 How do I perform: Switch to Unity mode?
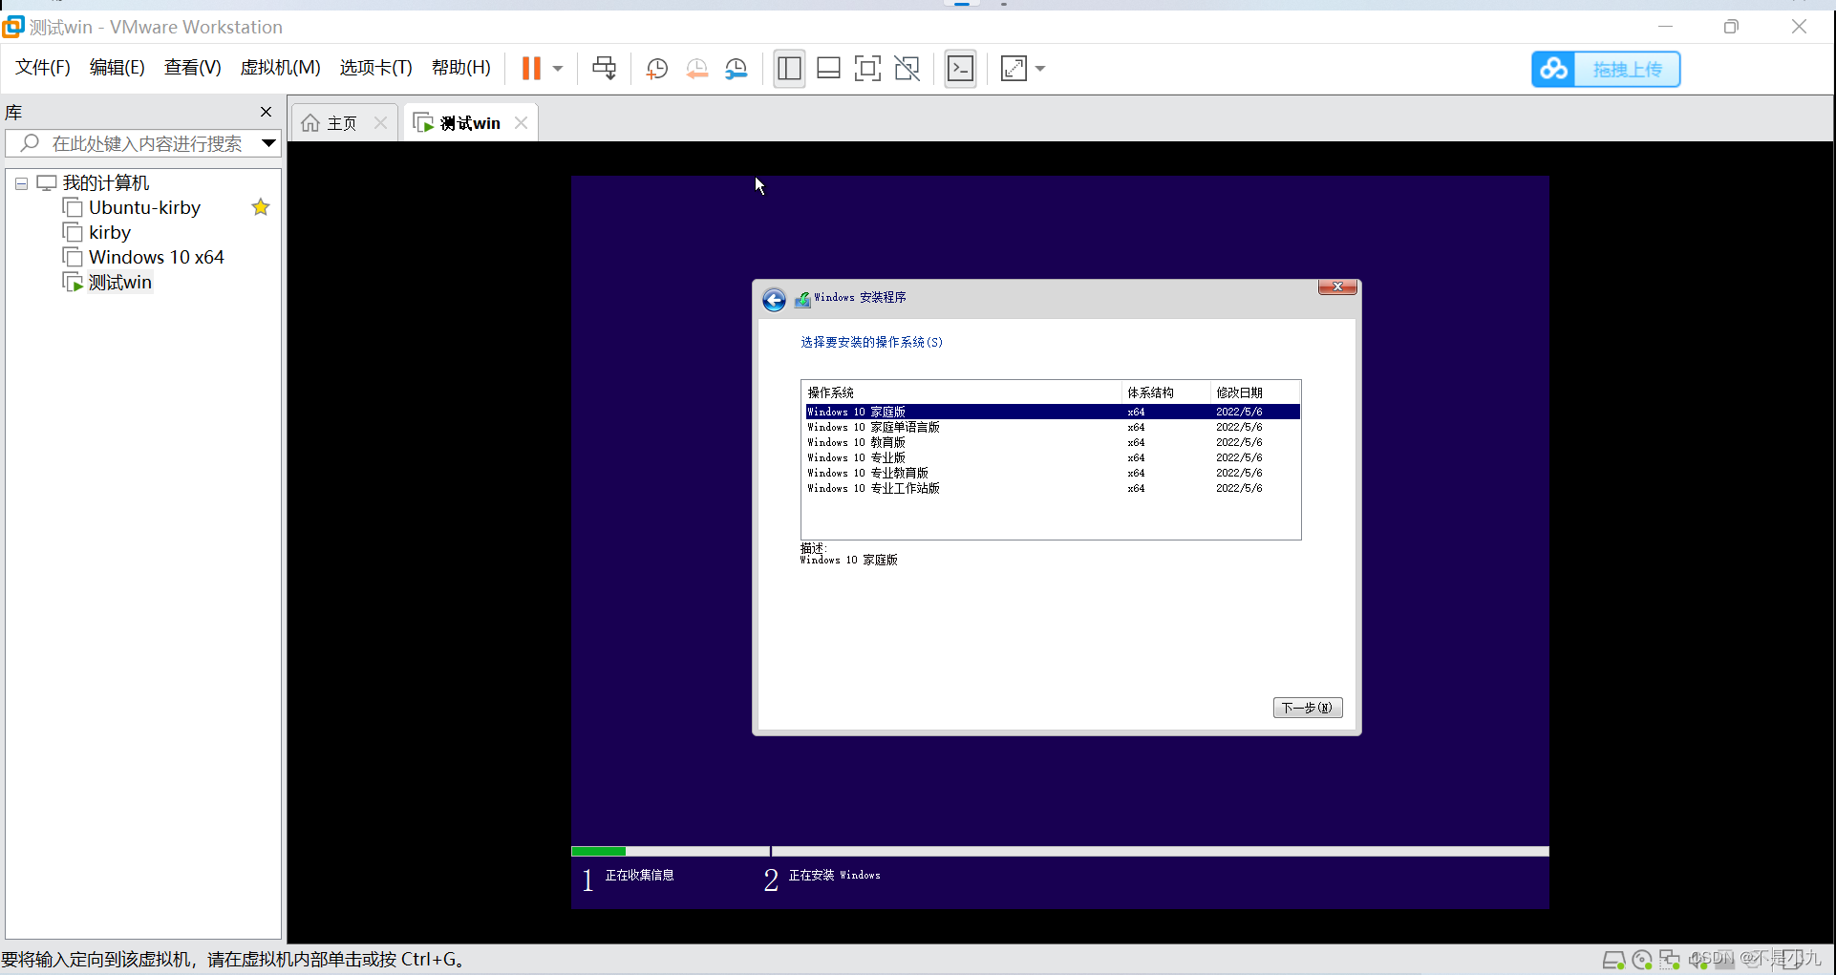click(x=907, y=68)
